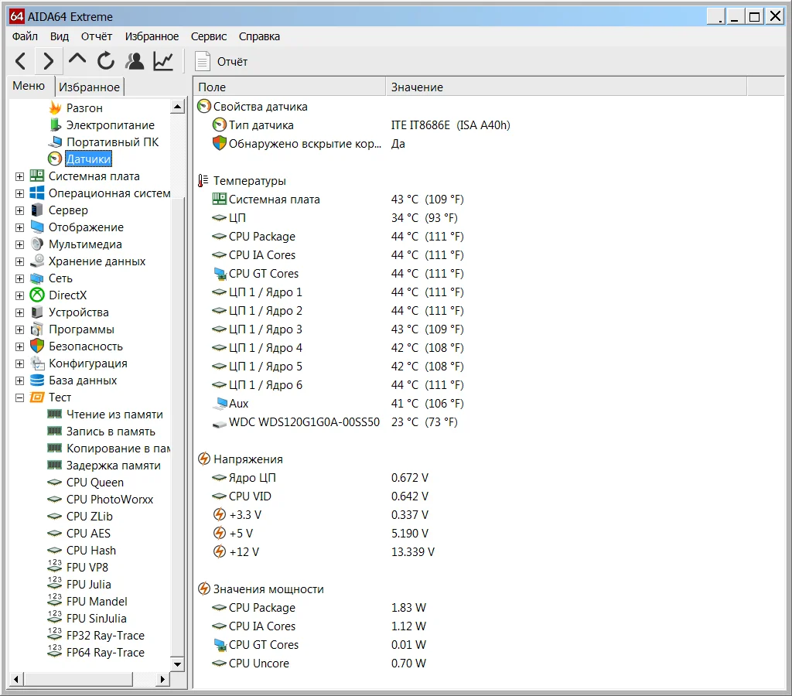
Task: Expand the Операционная система tree node
Action: (x=19, y=193)
